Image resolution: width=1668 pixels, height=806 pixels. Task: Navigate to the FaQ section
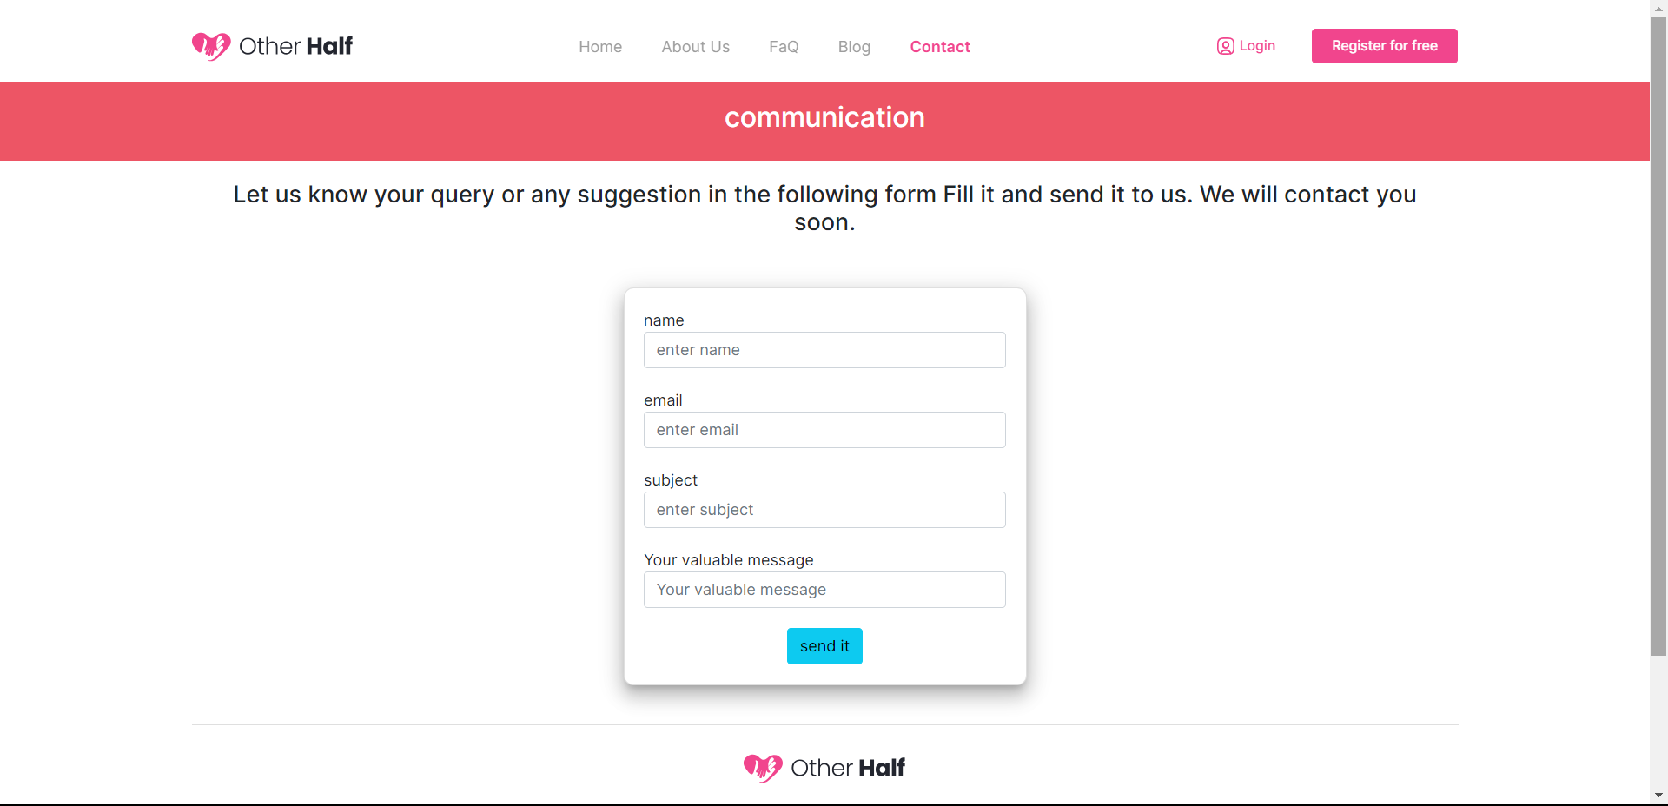click(783, 46)
